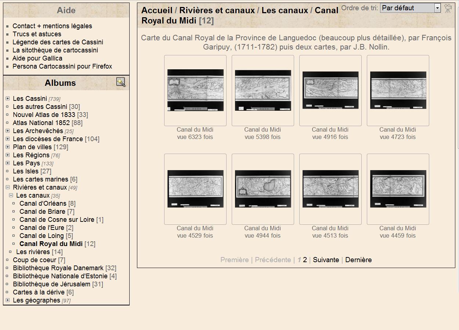Open 'Bibliothèque Royale Danemark' album
Screen dimensions: 459x330
pos(58,268)
